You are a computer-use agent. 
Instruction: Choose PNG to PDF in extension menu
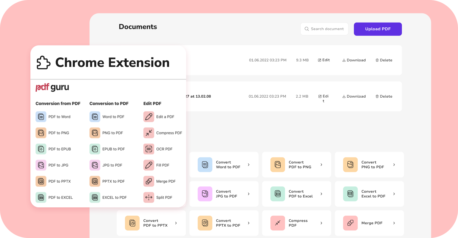click(112, 133)
